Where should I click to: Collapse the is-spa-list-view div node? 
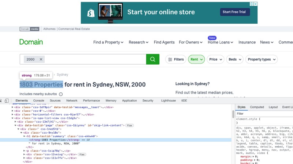[12, 118]
